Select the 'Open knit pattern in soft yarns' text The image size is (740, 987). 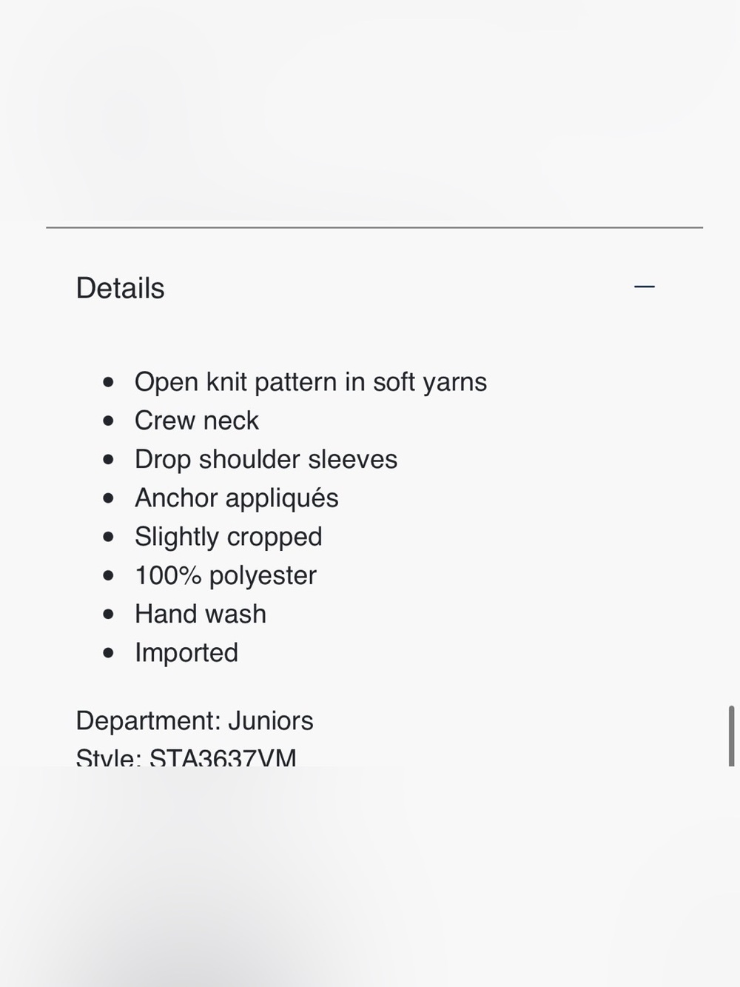[x=311, y=382]
